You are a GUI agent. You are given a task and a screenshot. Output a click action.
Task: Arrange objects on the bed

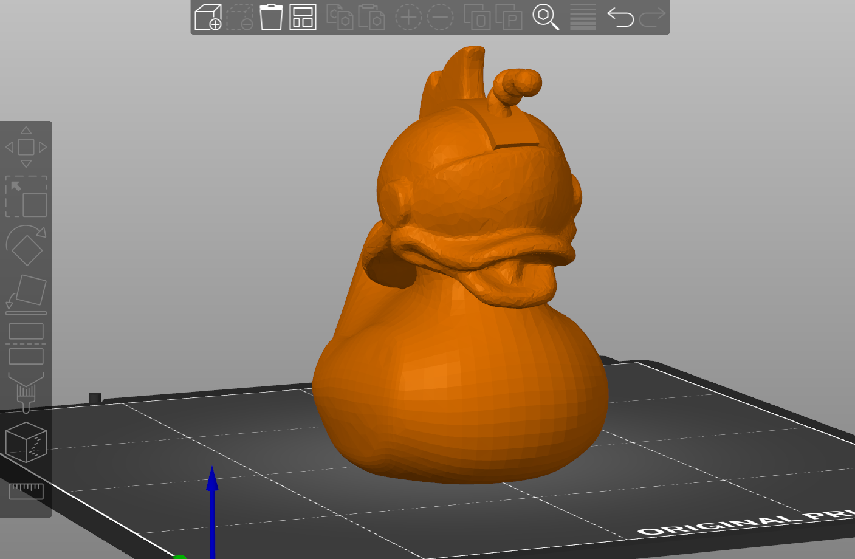(x=303, y=17)
